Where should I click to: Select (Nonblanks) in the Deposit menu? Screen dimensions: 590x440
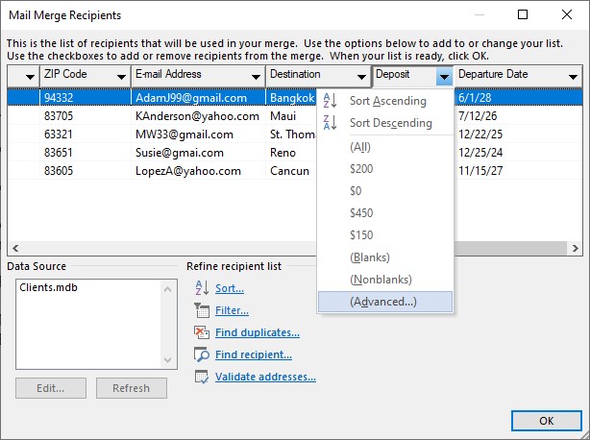tap(385, 280)
